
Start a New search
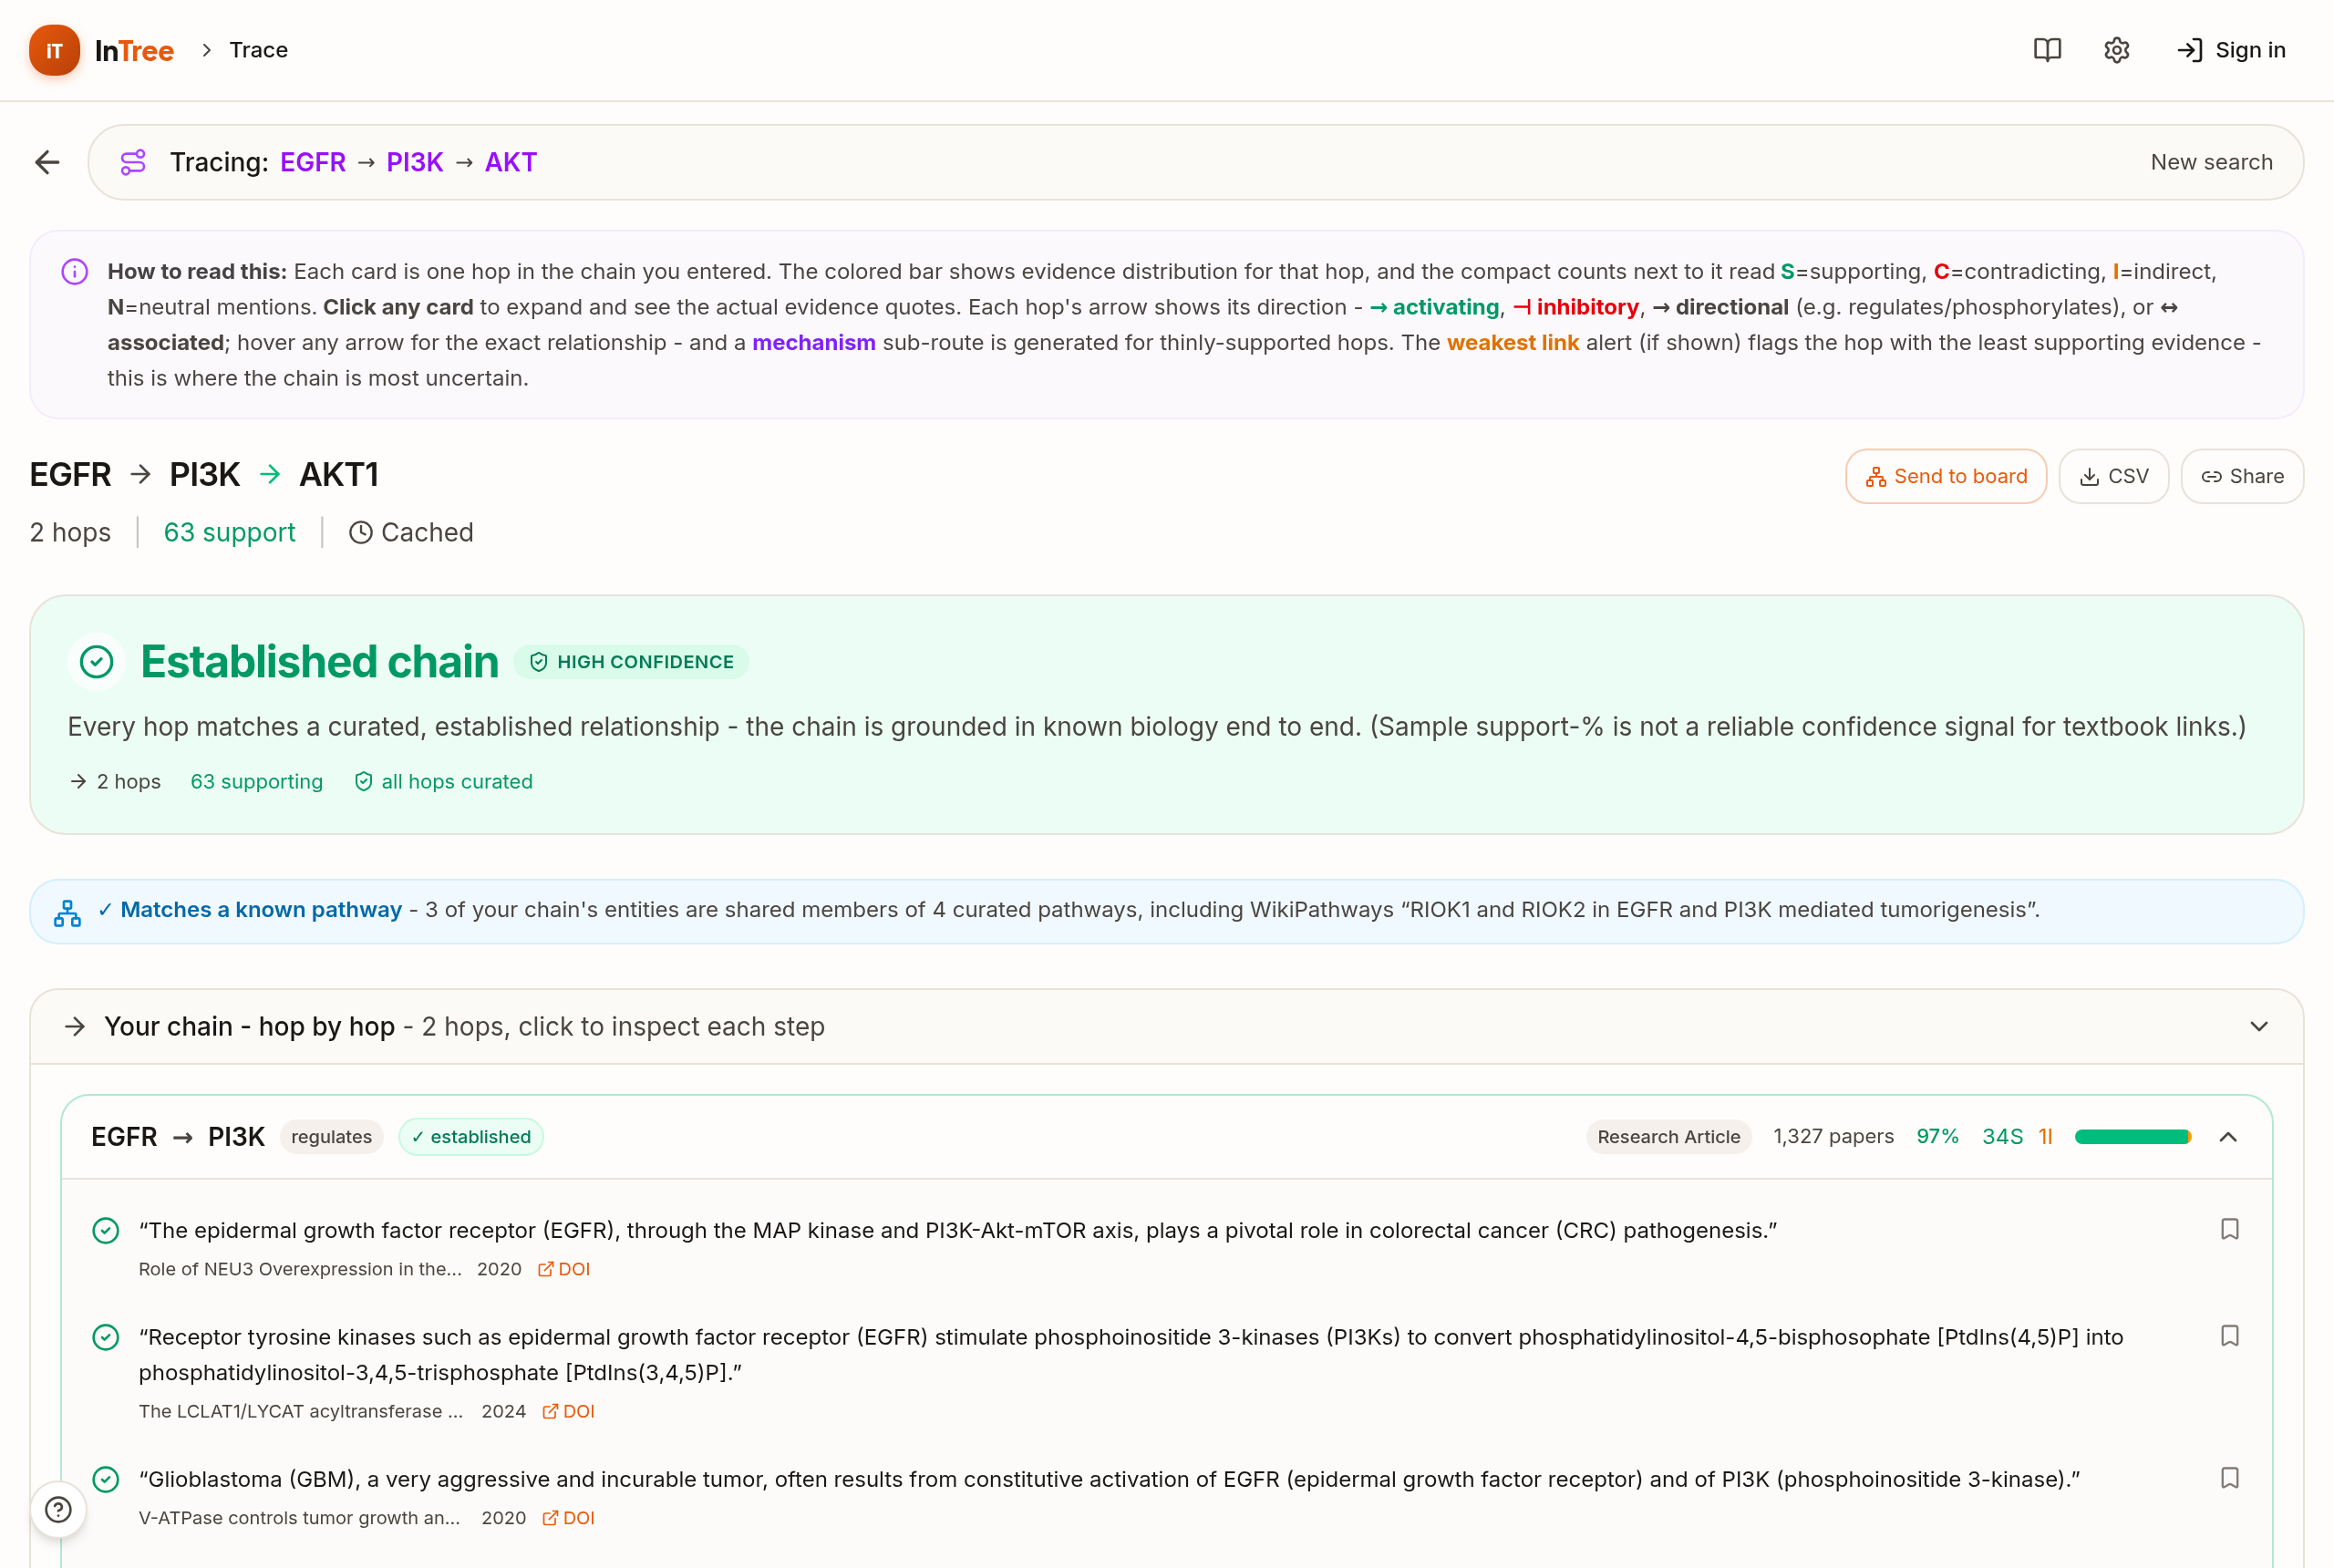[x=2211, y=162]
